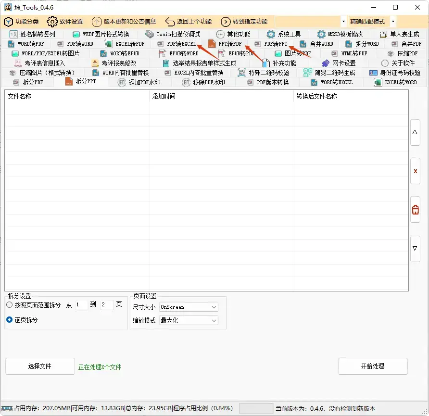Expand the 缩放模式 combo box
The image size is (429, 416).
(x=189, y=320)
